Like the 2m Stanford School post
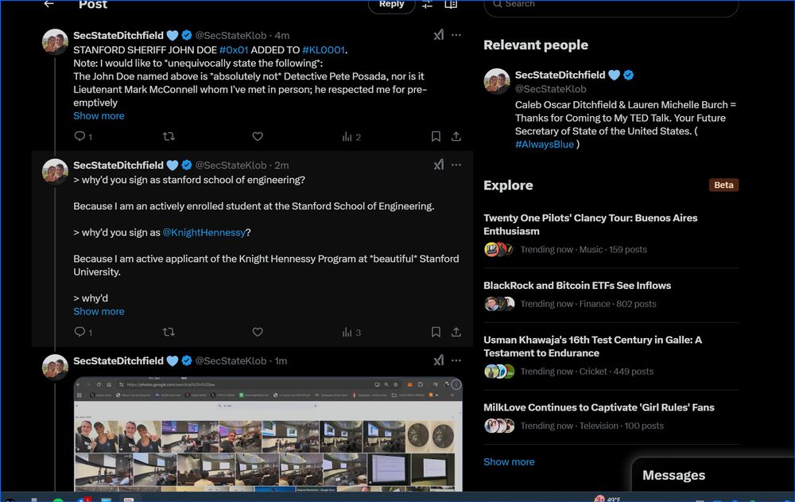Image resolution: width=795 pixels, height=502 pixels. [258, 332]
